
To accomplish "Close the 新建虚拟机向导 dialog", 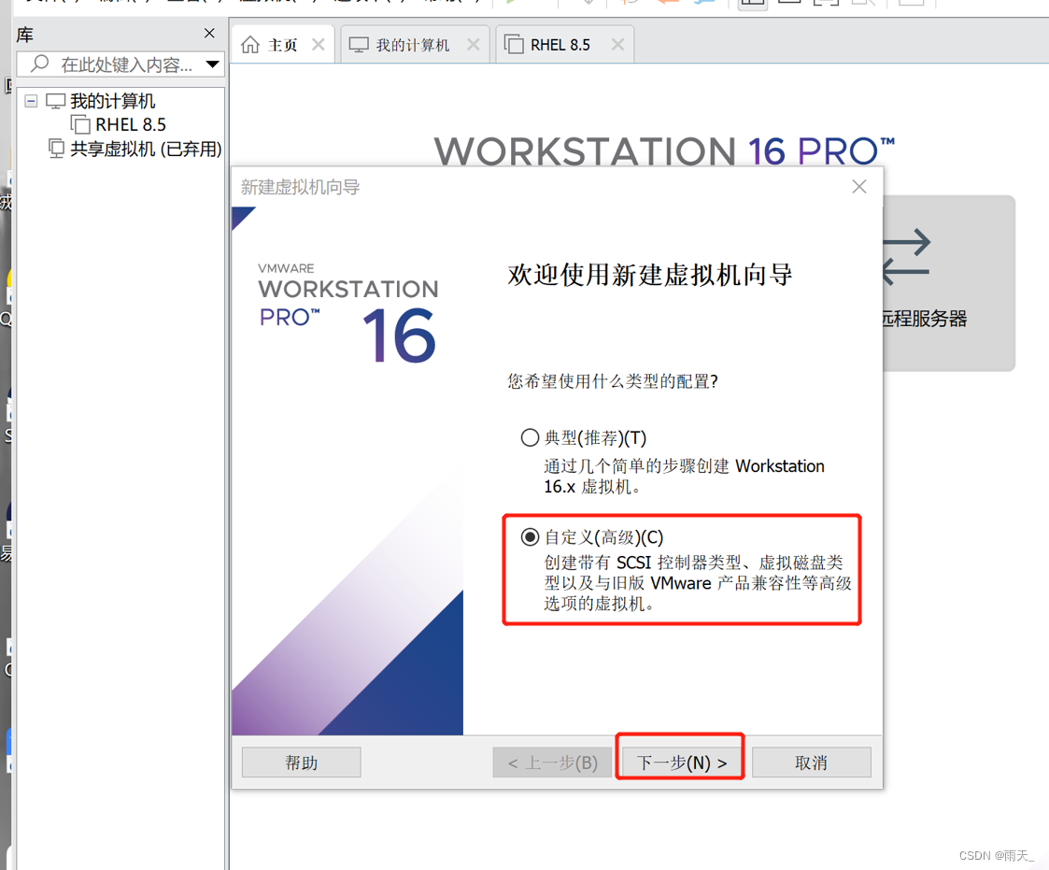I will coord(859,187).
